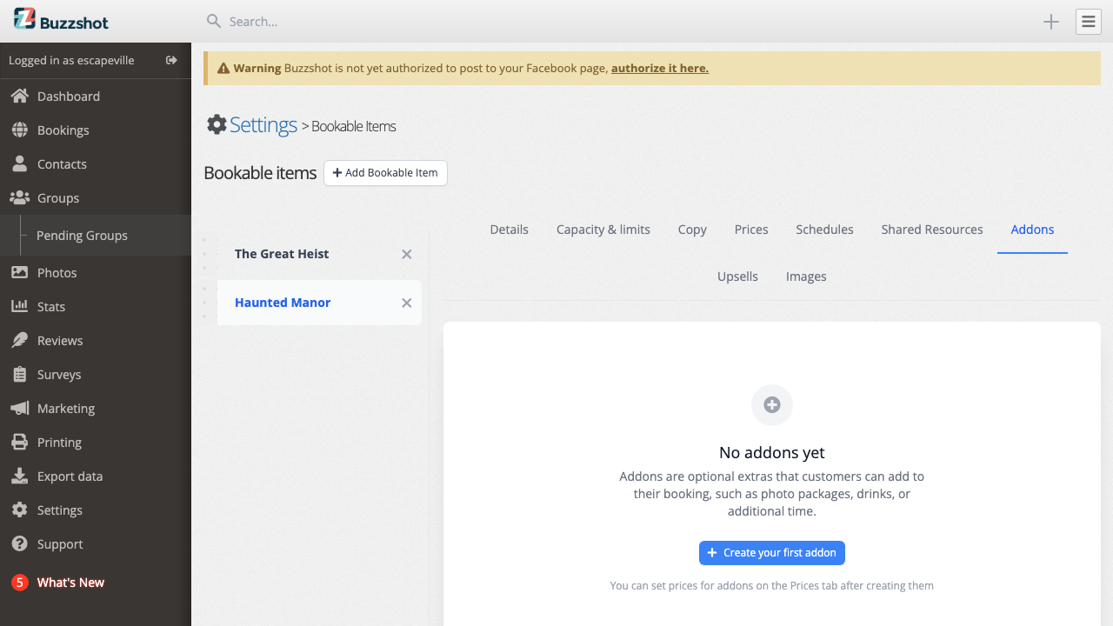1113x626 pixels.
Task: Open Export data label in sidebar
Action: click(70, 476)
